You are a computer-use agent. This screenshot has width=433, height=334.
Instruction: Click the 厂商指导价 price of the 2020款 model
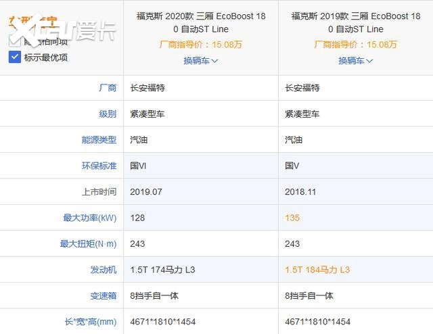(x=201, y=45)
